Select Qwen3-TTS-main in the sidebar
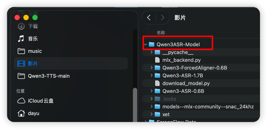Screen dimensions: 267x129 tap(48, 76)
